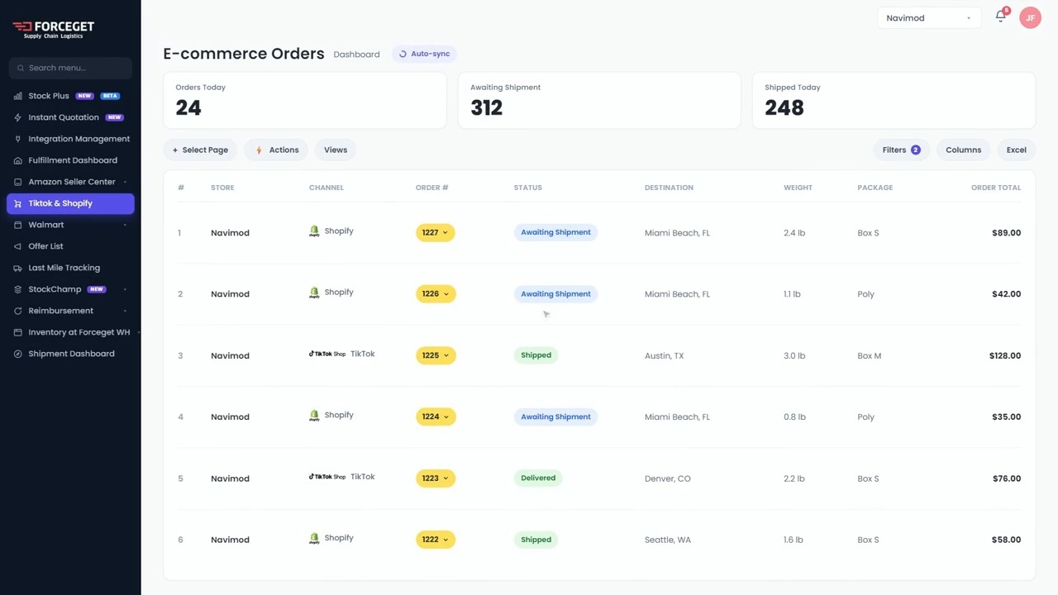This screenshot has width=1058, height=595.
Task: Click the Search menu input field
Action: point(70,68)
